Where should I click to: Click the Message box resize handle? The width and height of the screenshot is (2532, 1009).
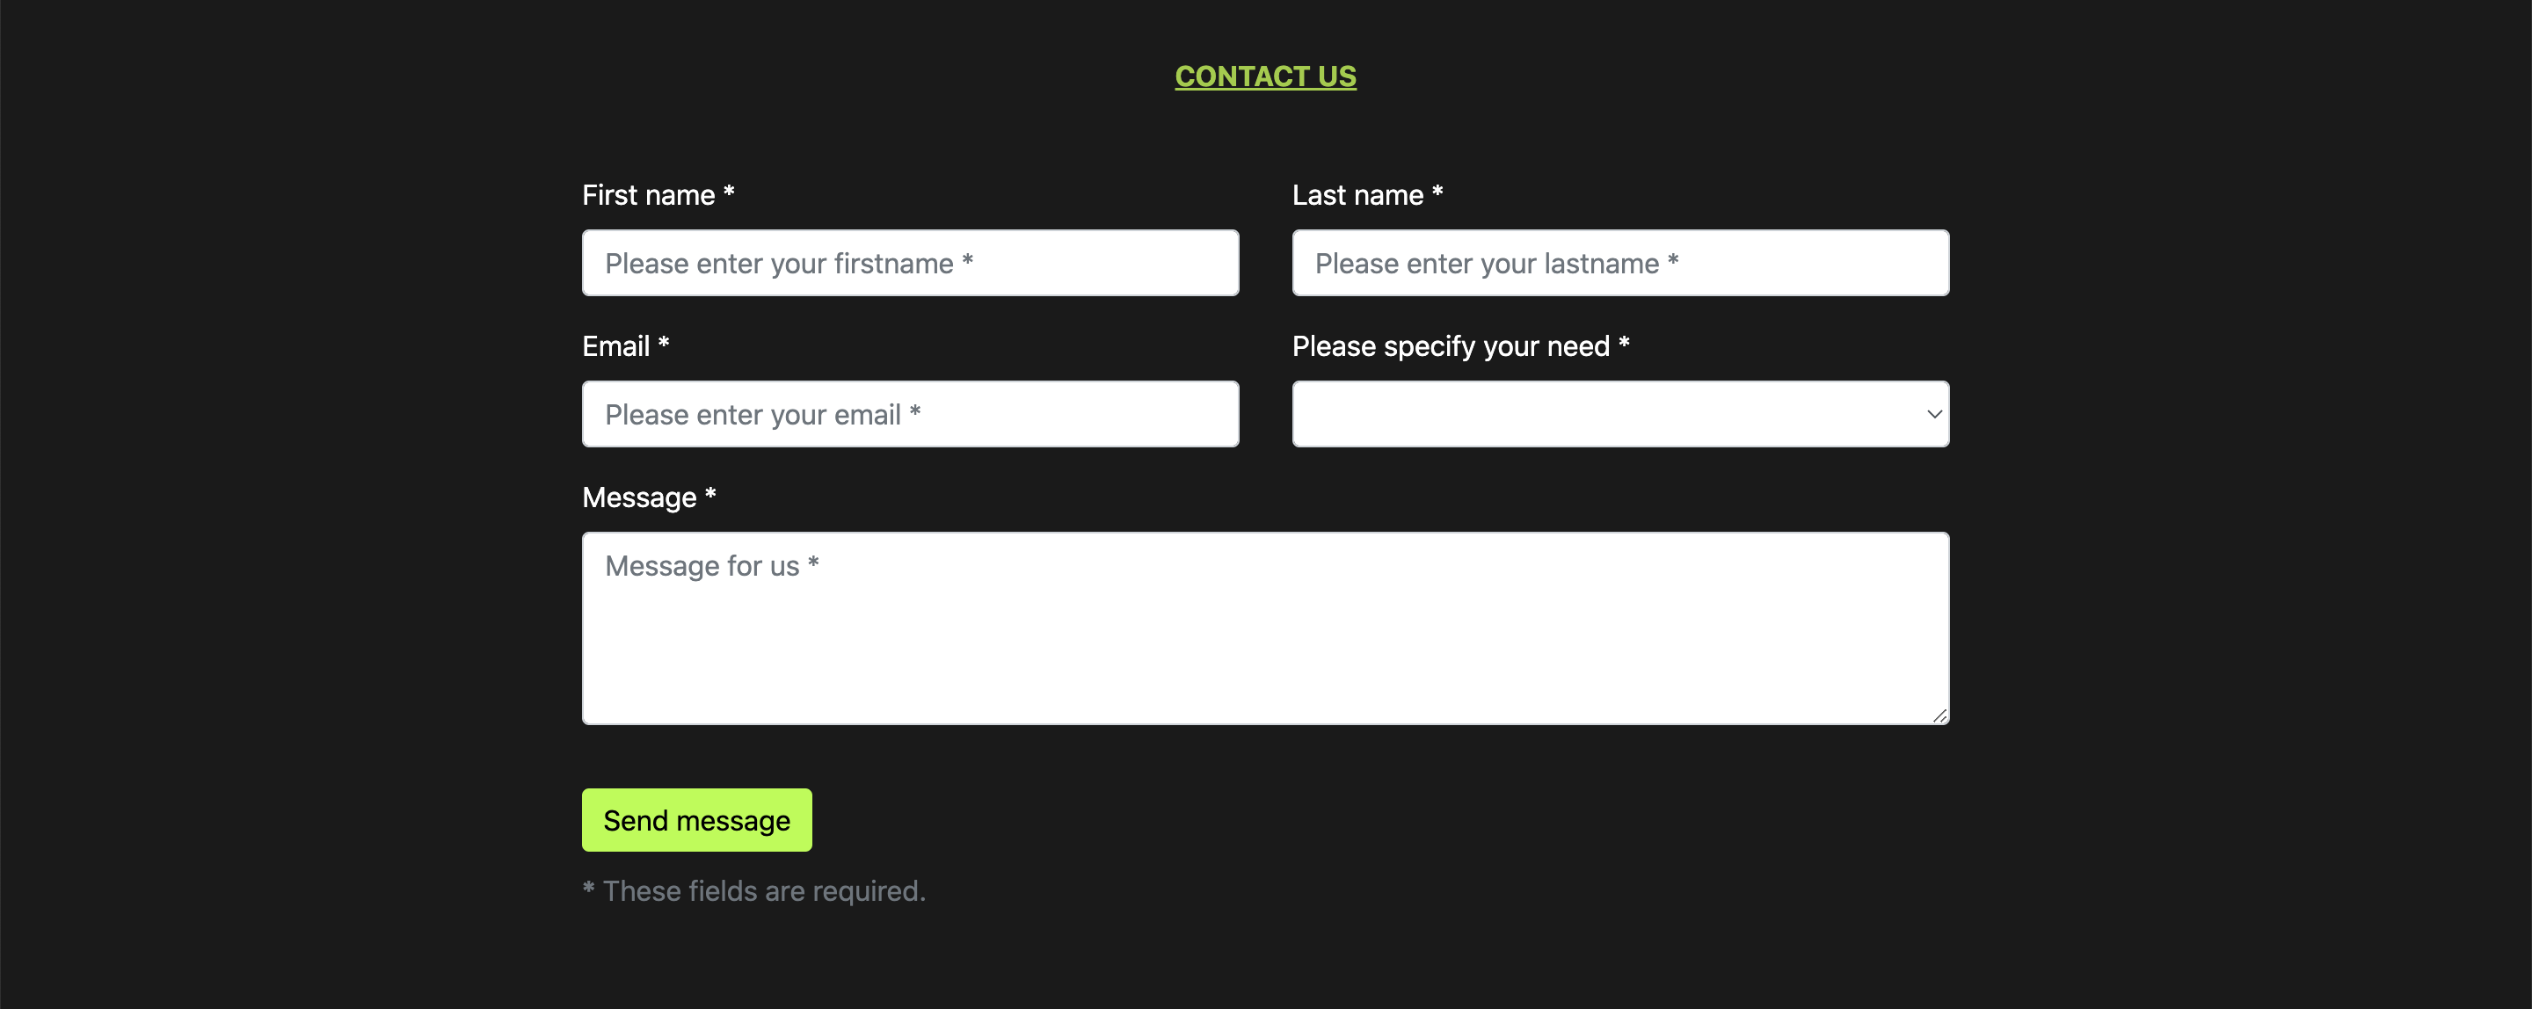(x=1939, y=715)
